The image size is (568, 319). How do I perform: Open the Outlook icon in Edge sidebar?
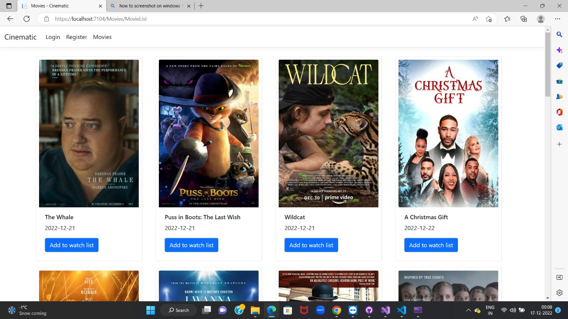(x=559, y=128)
